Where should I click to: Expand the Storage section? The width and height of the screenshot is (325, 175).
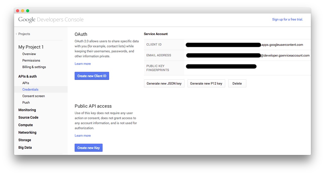pos(25,140)
